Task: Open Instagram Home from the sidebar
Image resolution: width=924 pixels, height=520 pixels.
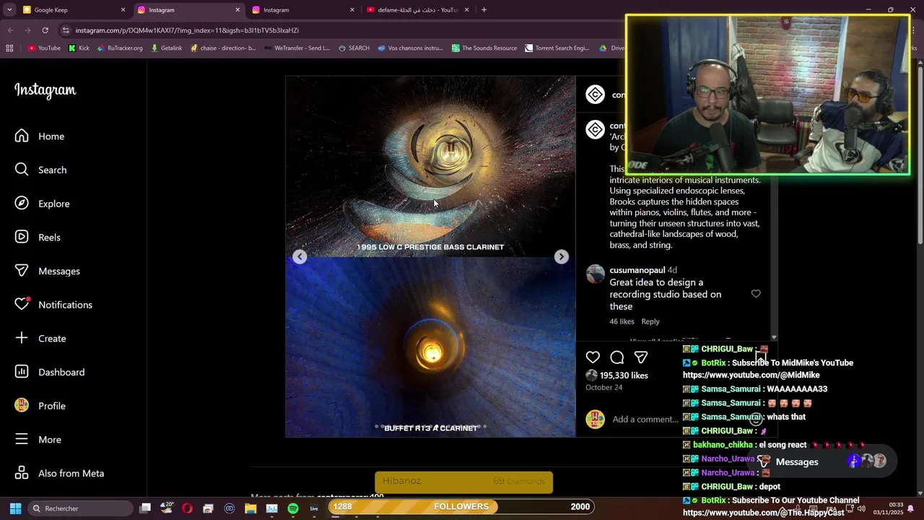Action: tap(40, 136)
